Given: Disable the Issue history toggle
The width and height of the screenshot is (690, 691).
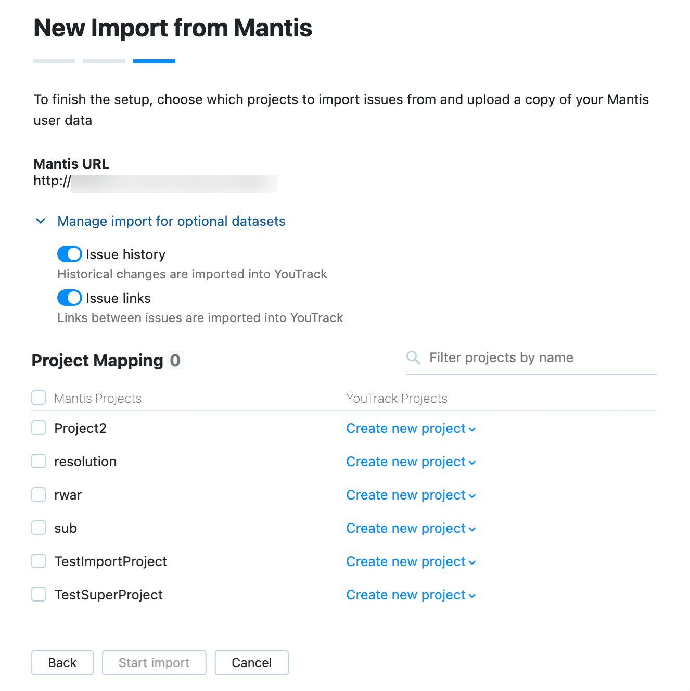Looking at the screenshot, I should coord(69,254).
